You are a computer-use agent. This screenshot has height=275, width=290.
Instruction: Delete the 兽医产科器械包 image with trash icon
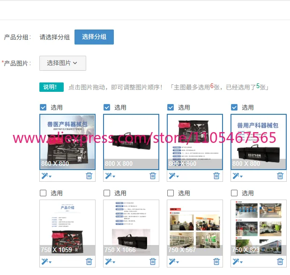[x=89, y=176]
